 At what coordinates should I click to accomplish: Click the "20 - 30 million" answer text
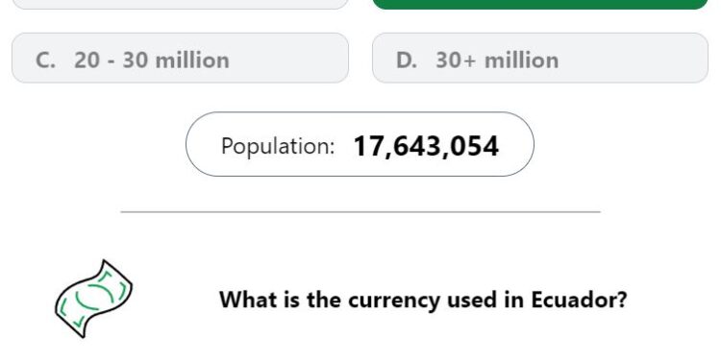pyautogui.click(x=152, y=60)
